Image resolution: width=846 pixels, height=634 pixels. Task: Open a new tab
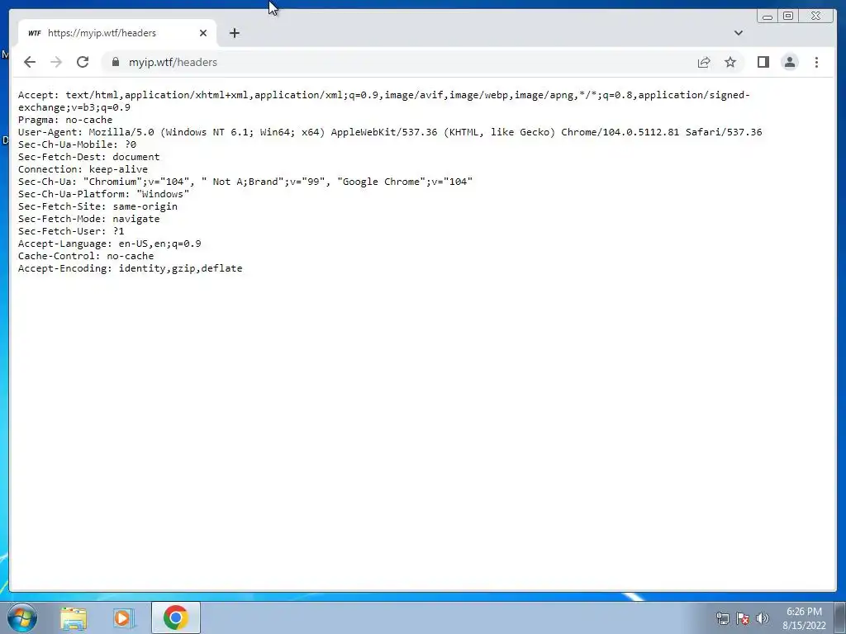click(x=234, y=33)
